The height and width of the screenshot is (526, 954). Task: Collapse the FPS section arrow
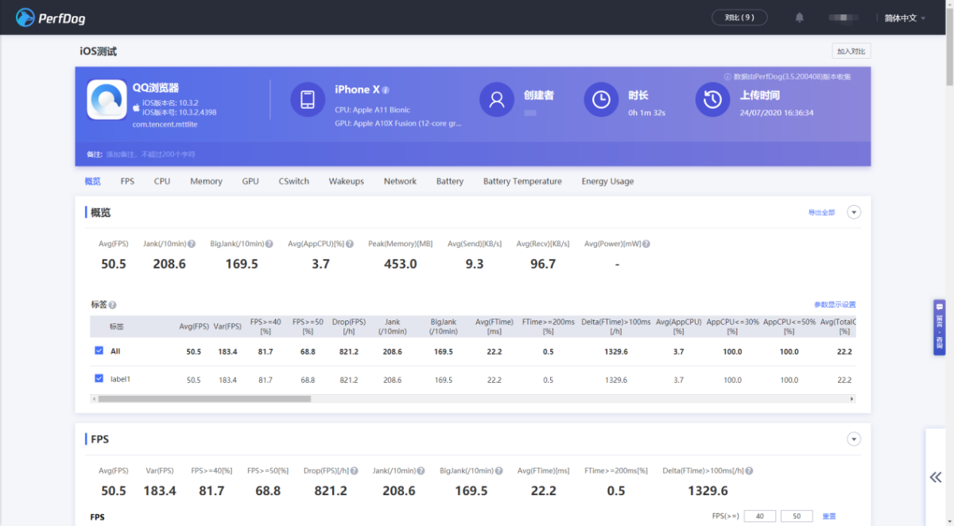click(854, 439)
